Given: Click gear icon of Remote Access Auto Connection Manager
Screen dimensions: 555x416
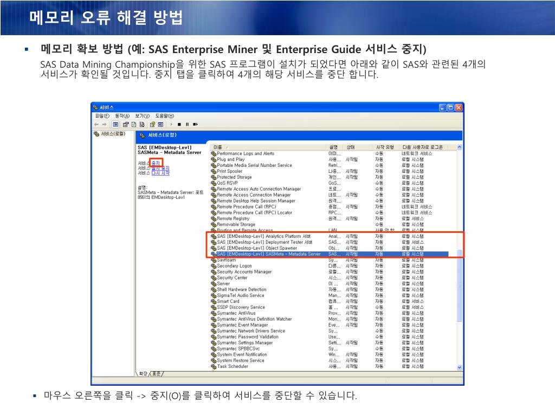Looking at the screenshot, I should 214,189.
